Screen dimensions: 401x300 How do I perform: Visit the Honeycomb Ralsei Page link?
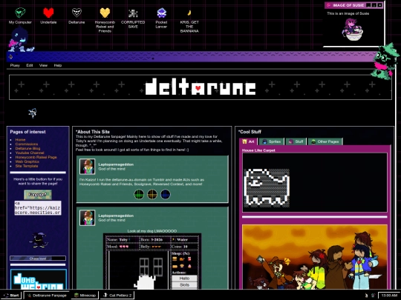36,157
